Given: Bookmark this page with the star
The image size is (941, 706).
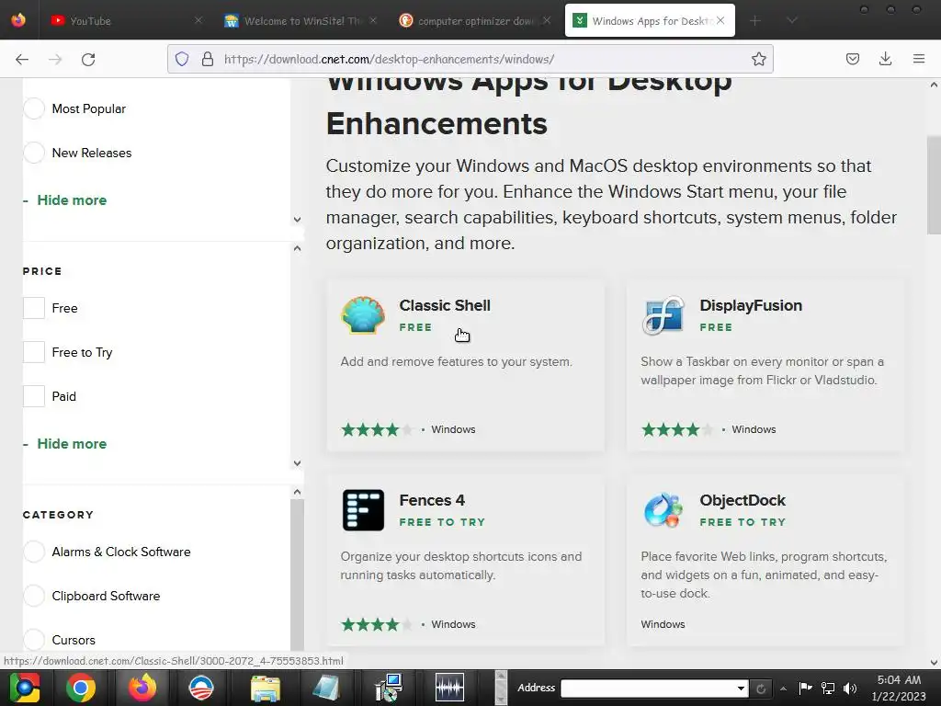Looking at the screenshot, I should [758, 59].
